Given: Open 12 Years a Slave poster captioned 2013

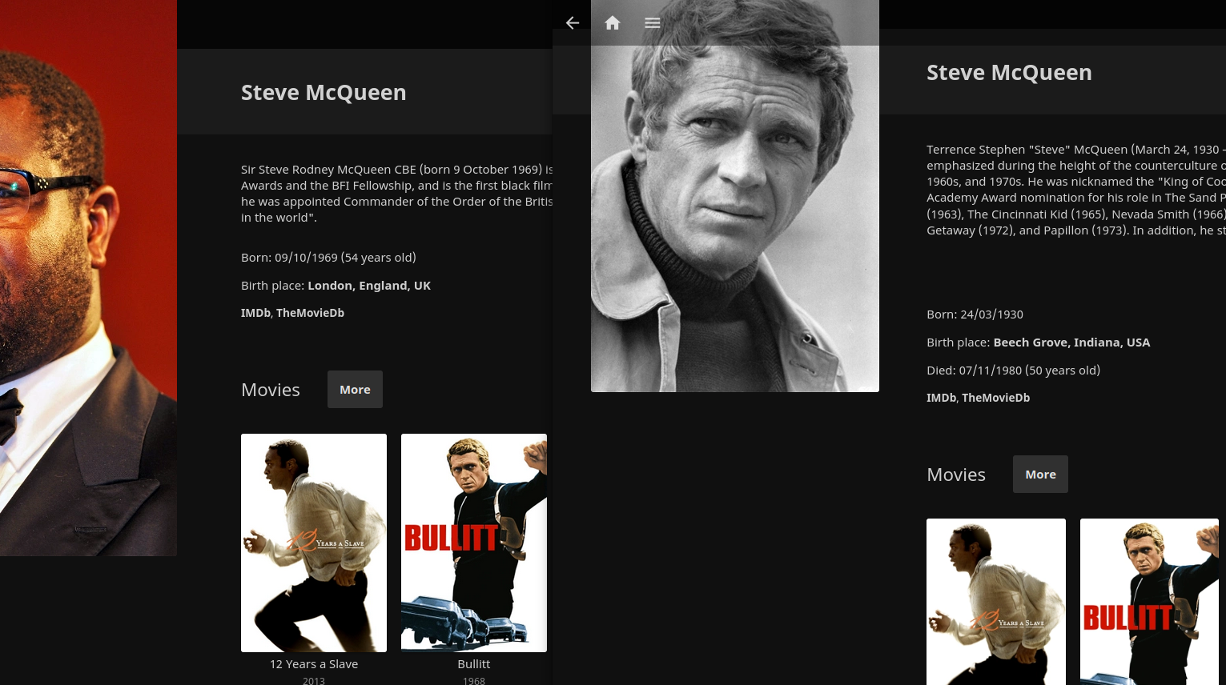Looking at the screenshot, I should click(x=314, y=543).
